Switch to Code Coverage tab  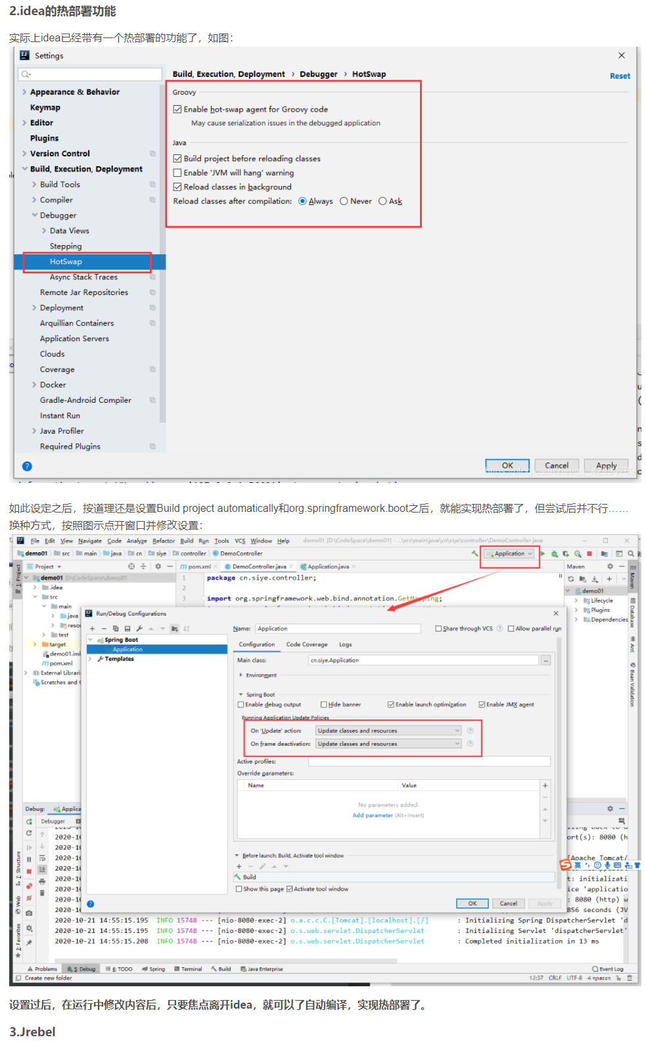(x=307, y=645)
